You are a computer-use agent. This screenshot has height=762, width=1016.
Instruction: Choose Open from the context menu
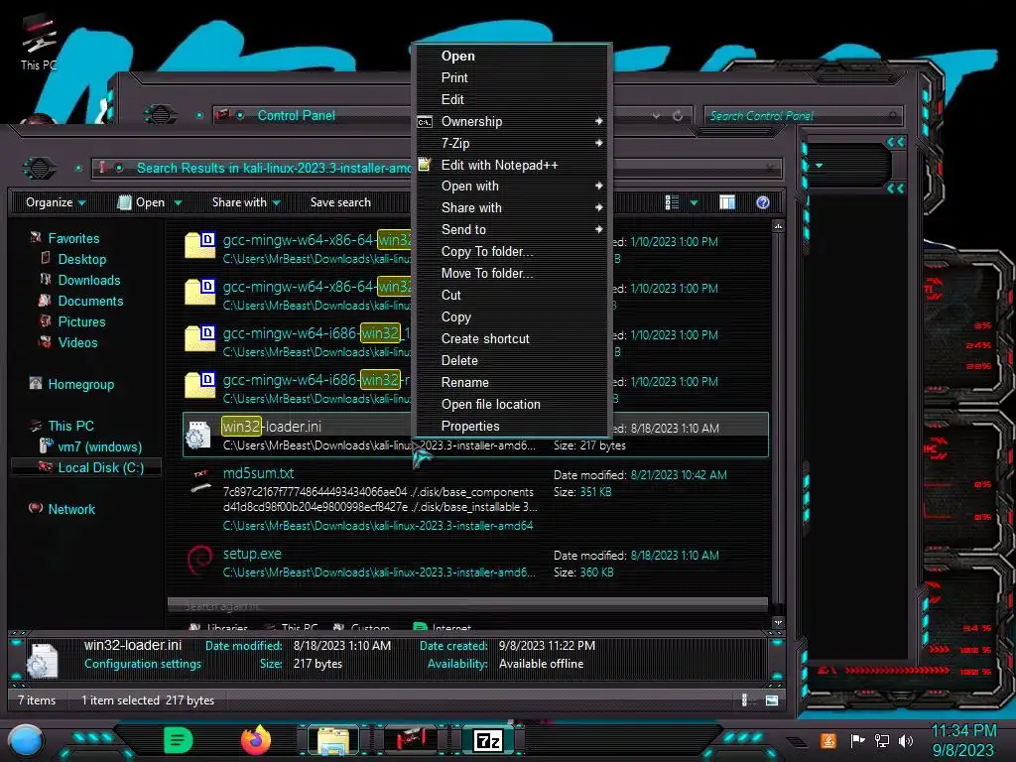513,56
